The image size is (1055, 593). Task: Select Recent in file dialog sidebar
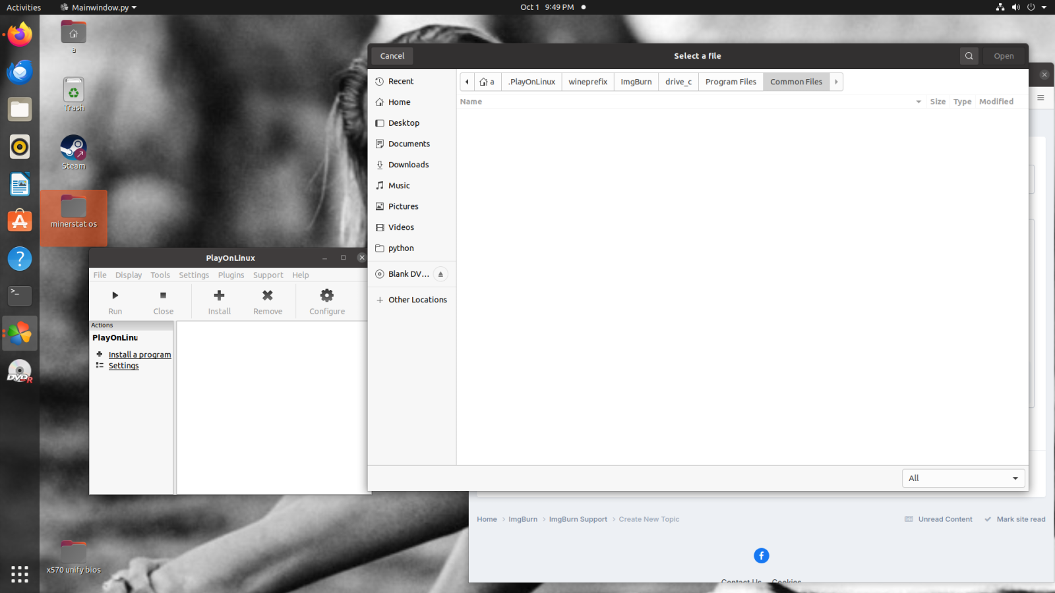(x=412, y=81)
